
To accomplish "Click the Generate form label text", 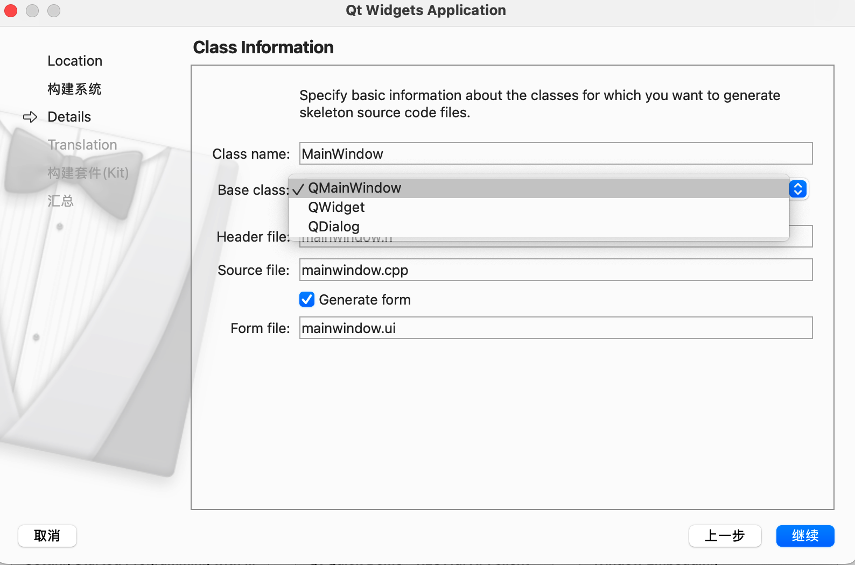I will point(365,300).
